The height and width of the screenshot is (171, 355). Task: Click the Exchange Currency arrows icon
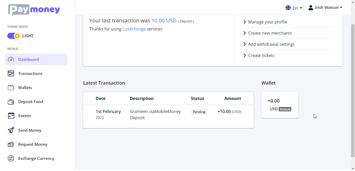[x=11, y=159]
